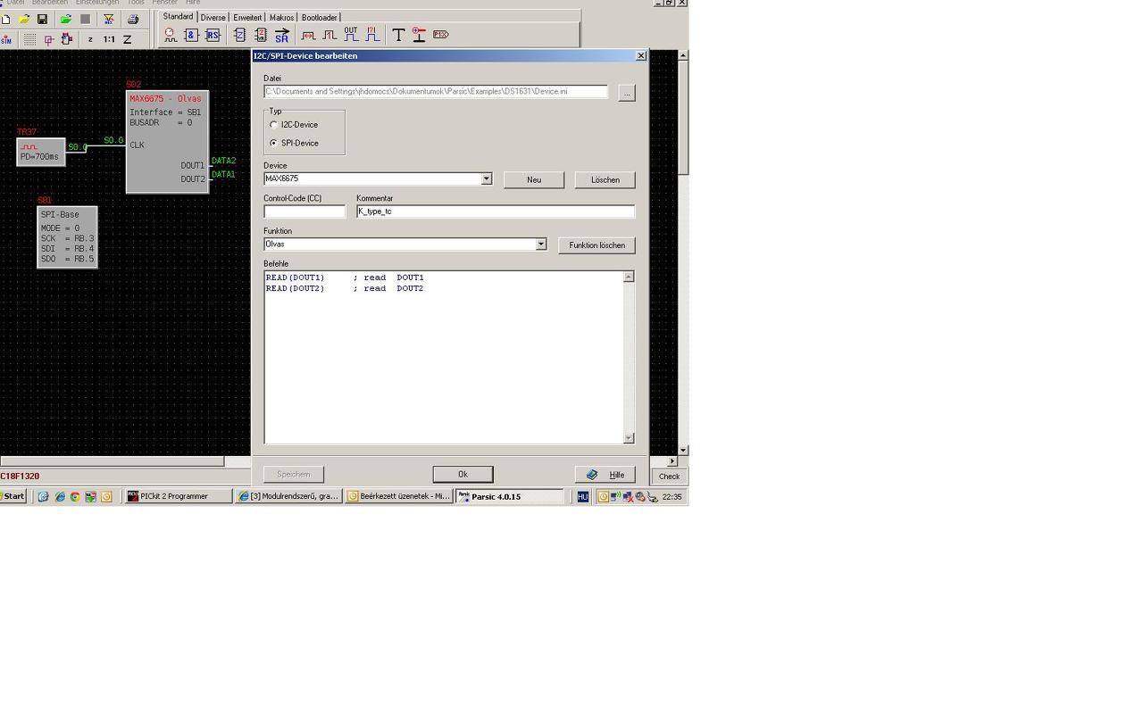This screenshot has width=1143, height=721.
Task: Click the Datei path field
Action: coord(436,91)
